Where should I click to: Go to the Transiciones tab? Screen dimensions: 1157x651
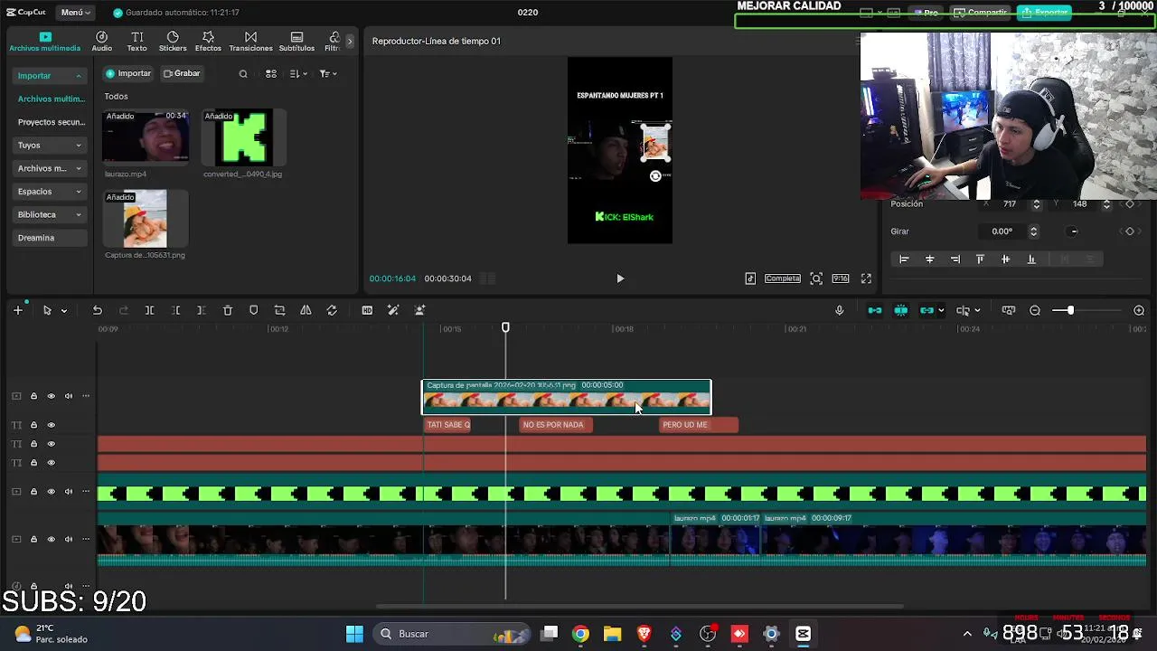(250, 41)
